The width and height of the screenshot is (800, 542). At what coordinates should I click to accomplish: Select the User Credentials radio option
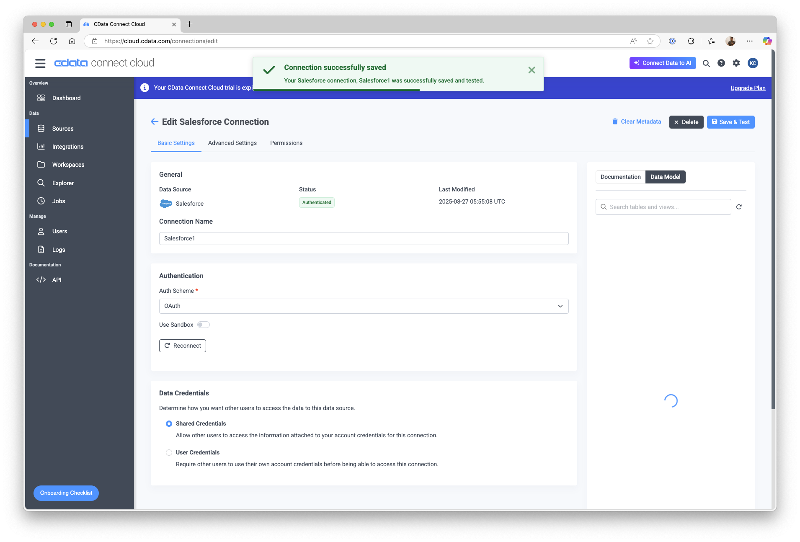click(x=169, y=452)
